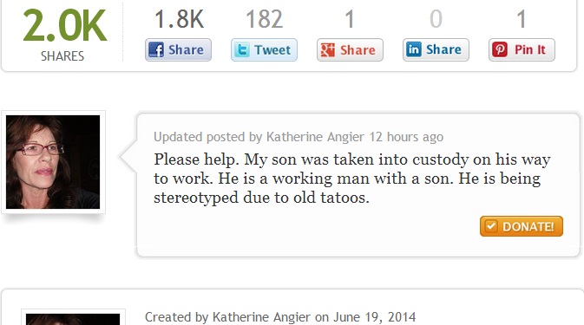
Task: Open the Created by Katherine Angier link
Action: coord(280,317)
